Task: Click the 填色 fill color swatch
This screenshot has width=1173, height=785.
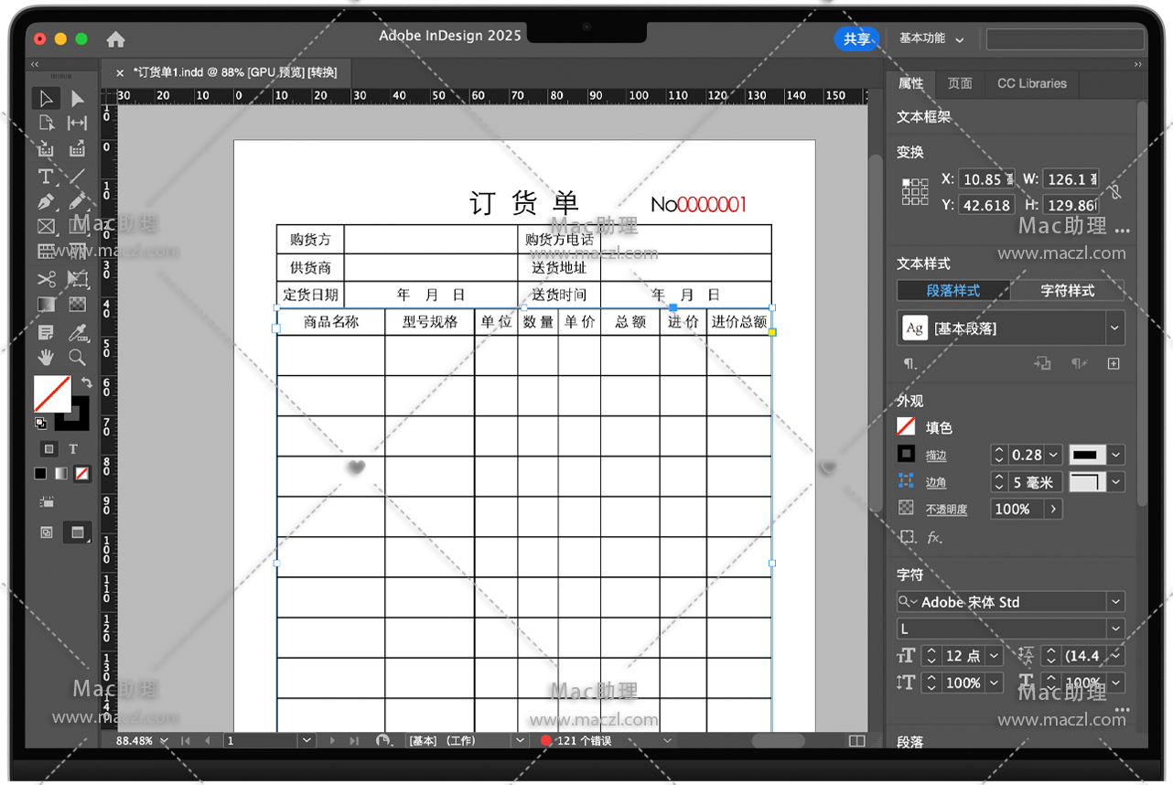Action: [x=906, y=427]
